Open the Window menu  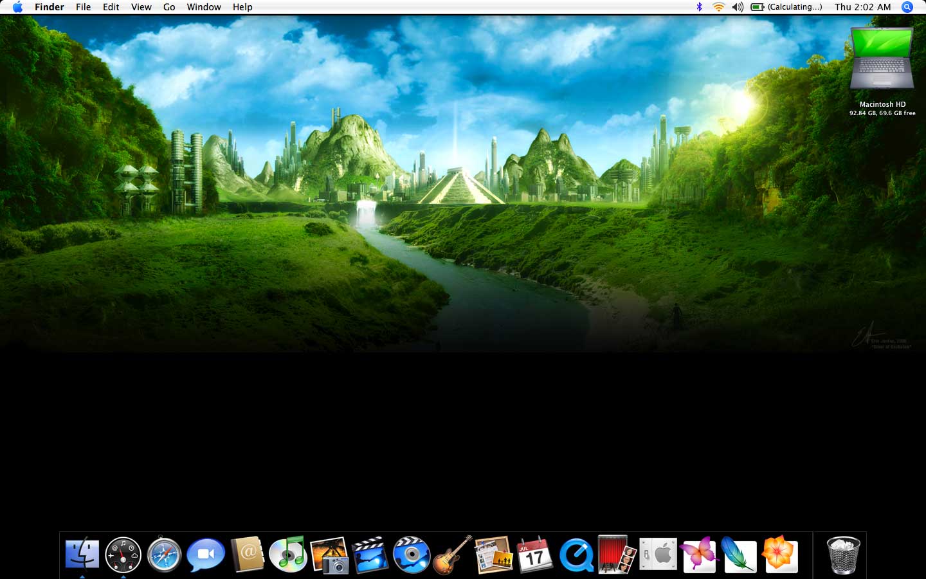click(x=204, y=7)
